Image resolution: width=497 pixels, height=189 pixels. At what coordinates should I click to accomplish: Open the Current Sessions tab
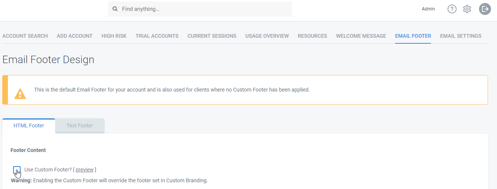click(x=212, y=36)
